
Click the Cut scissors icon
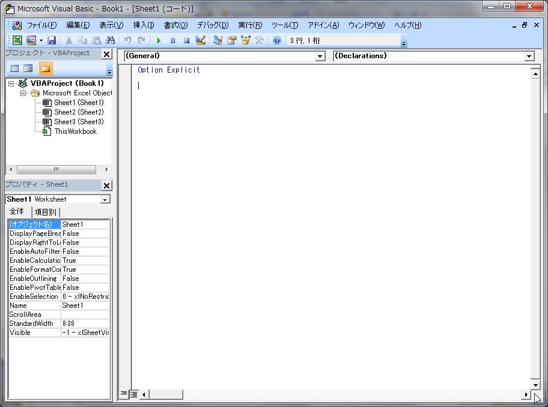tap(69, 40)
